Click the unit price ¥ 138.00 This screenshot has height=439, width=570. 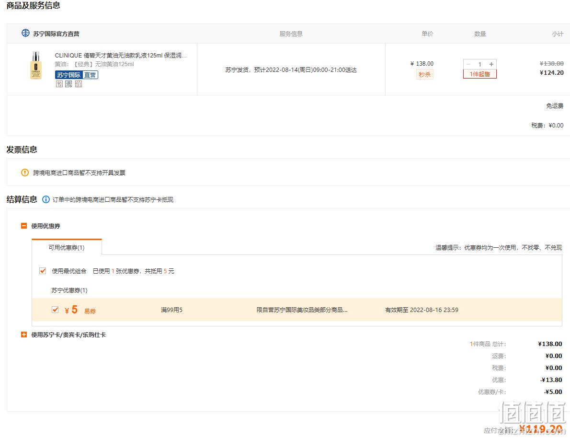(422, 64)
